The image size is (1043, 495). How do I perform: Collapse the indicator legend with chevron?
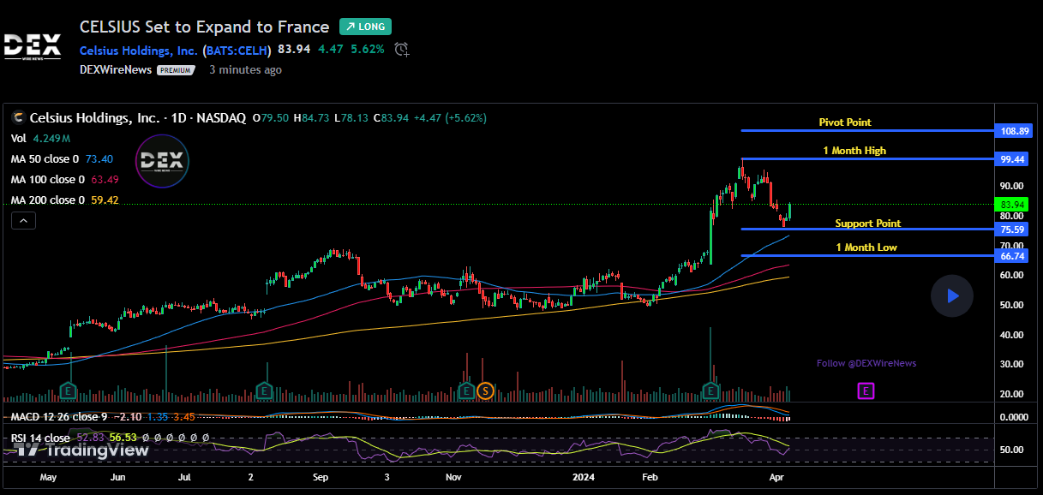pyautogui.click(x=23, y=222)
